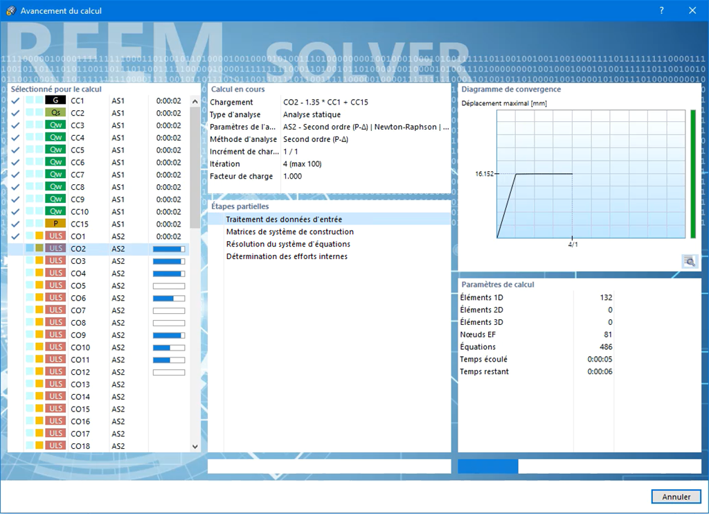Select the CO4 row in the list
This screenshot has width=709, height=514.
(x=98, y=274)
